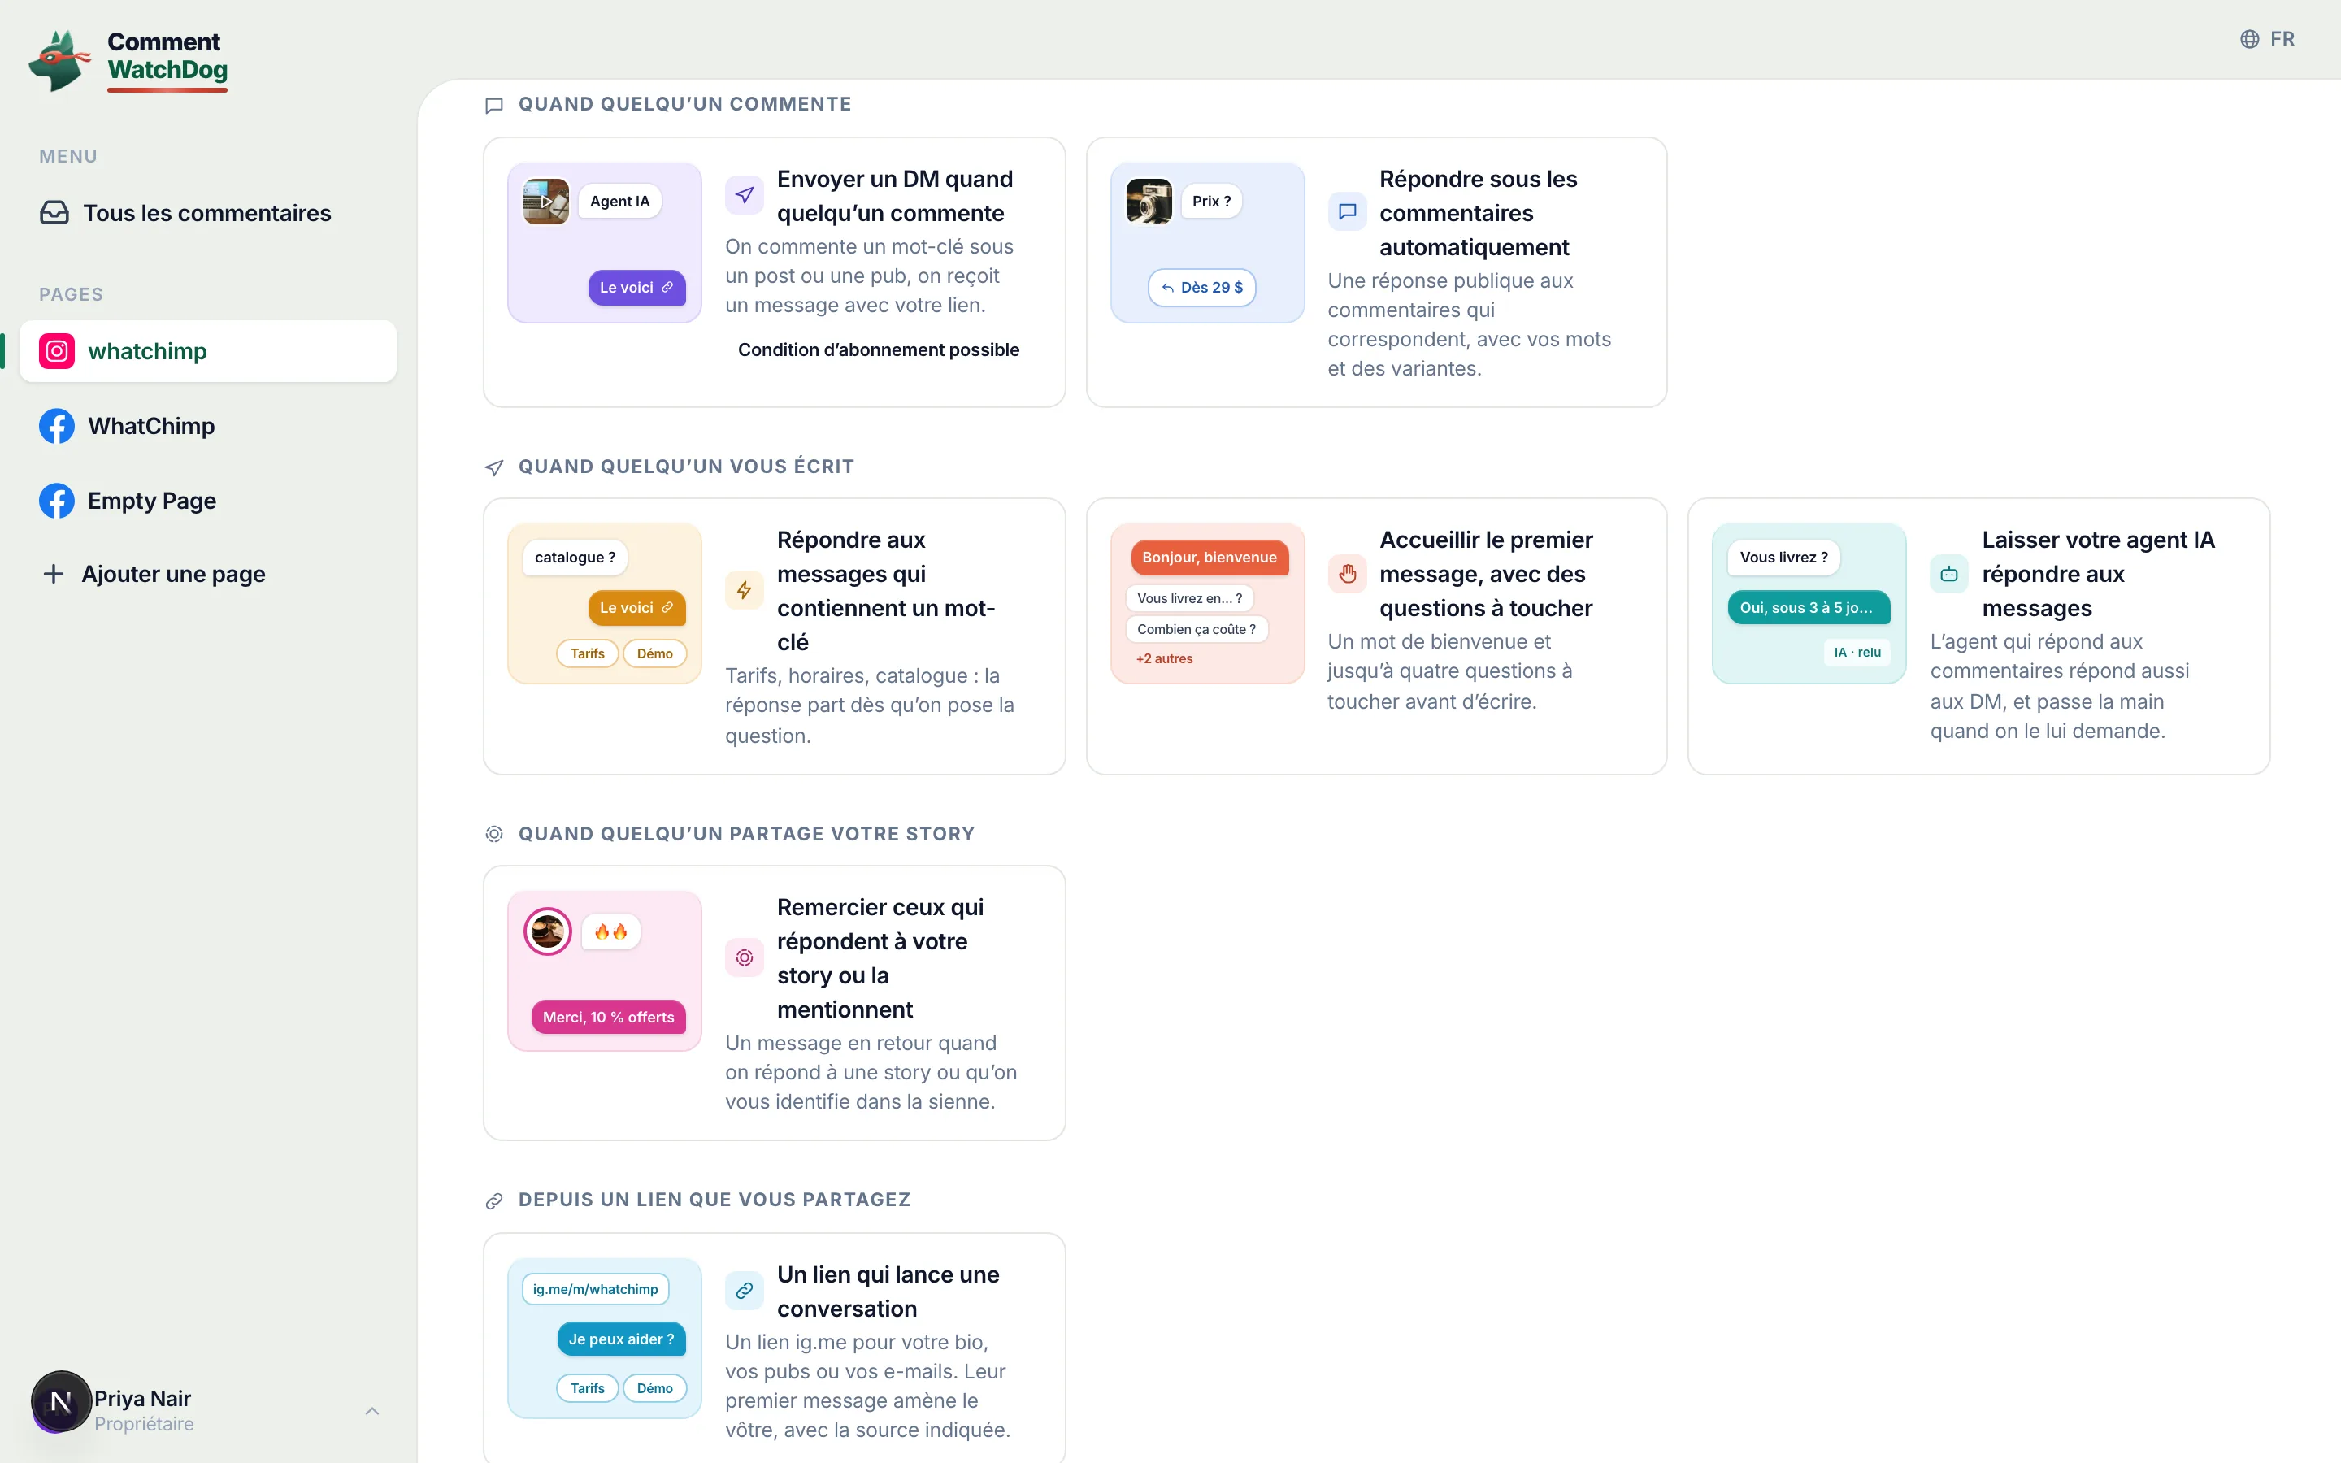
Task: Click the fire emoji reaction chip
Action: (x=610, y=931)
